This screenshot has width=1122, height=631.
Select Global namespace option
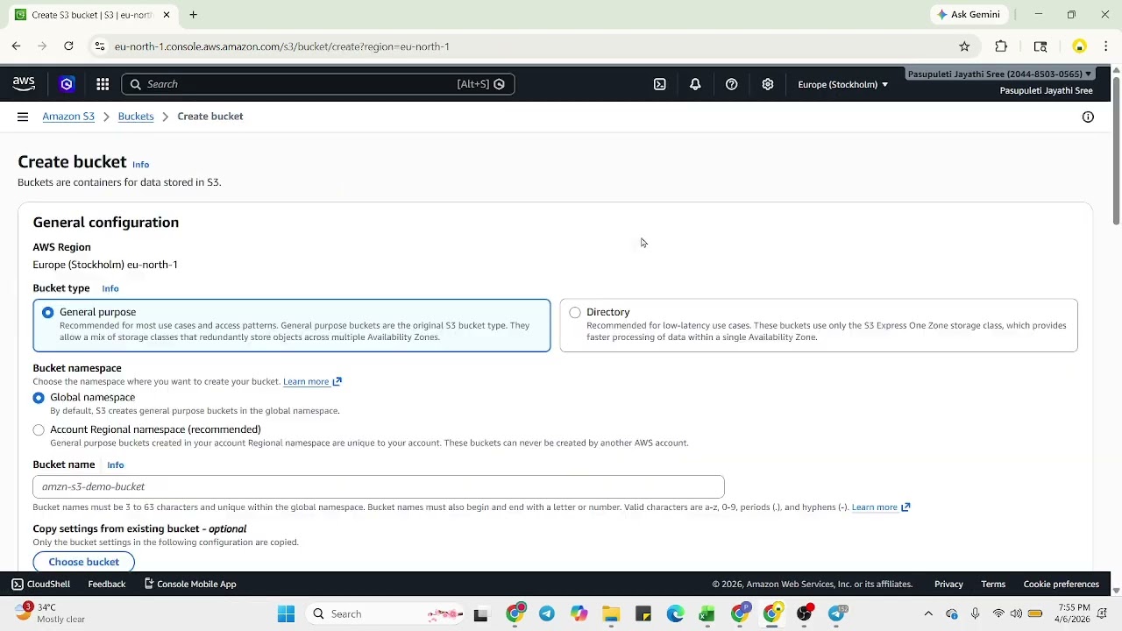click(x=39, y=398)
